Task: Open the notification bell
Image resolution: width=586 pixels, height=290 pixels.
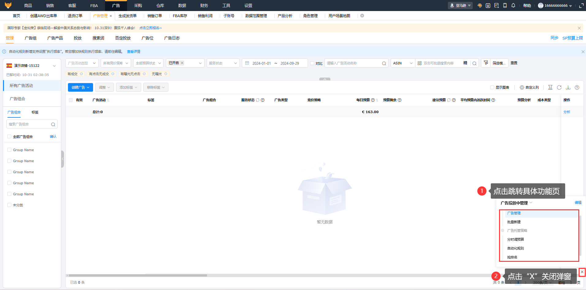Action: [513, 6]
